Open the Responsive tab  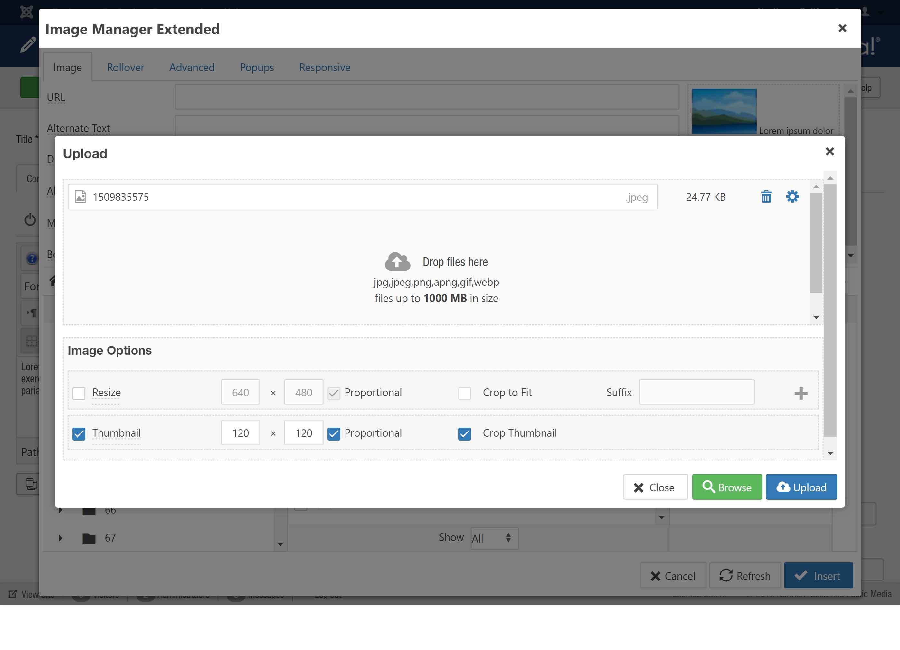coord(324,68)
